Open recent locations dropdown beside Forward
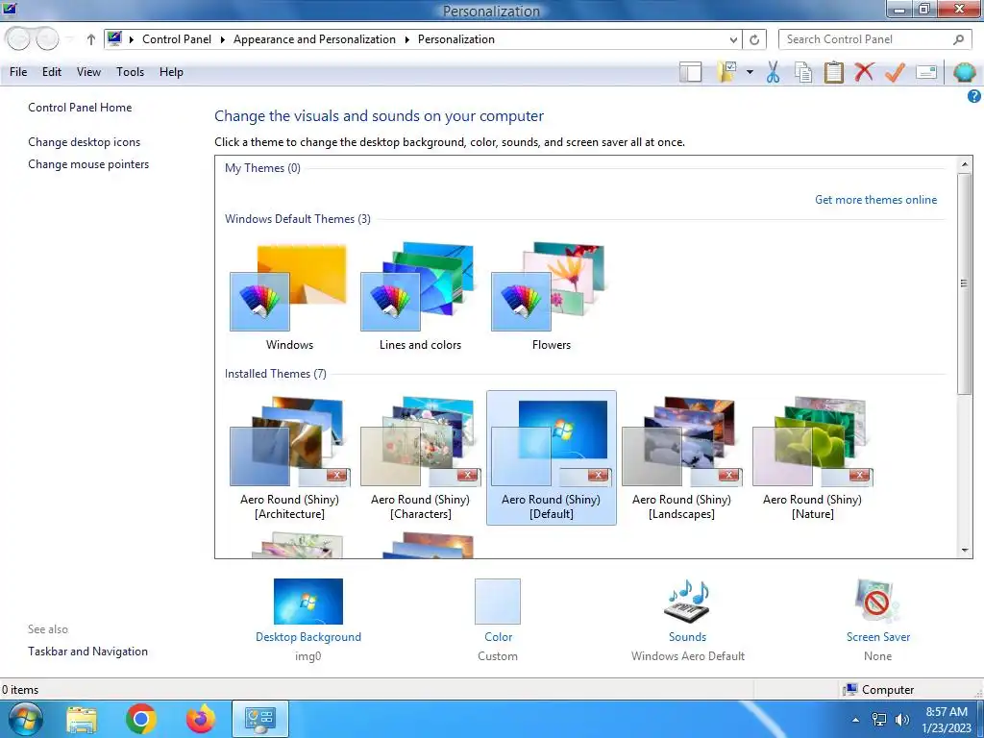This screenshot has width=984, height=738. 70,39
